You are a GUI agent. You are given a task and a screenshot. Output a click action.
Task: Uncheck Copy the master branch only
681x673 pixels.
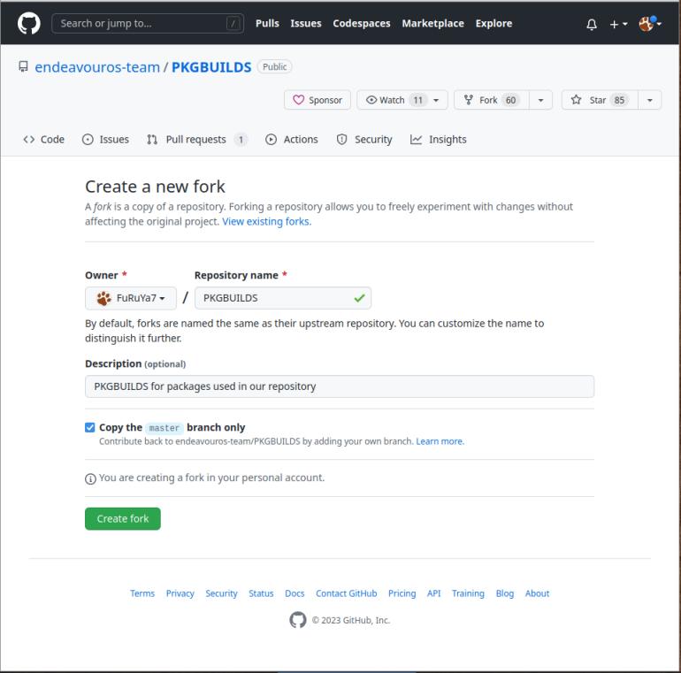[90, 428]
